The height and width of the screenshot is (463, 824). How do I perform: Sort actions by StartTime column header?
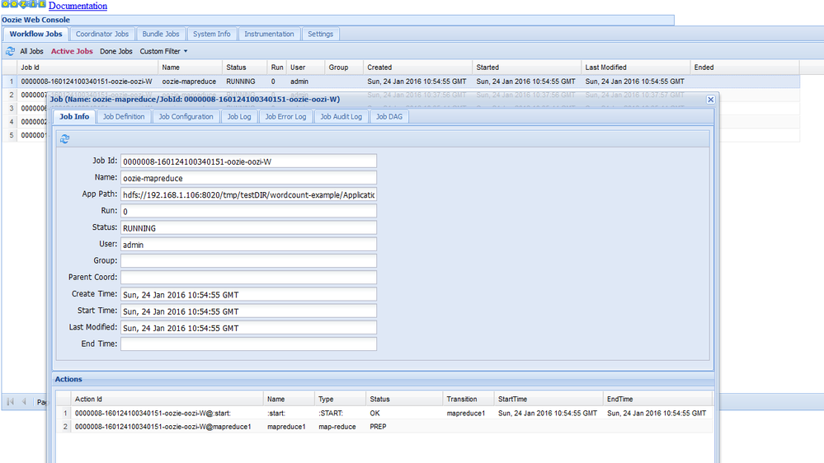tap(549, 400)
